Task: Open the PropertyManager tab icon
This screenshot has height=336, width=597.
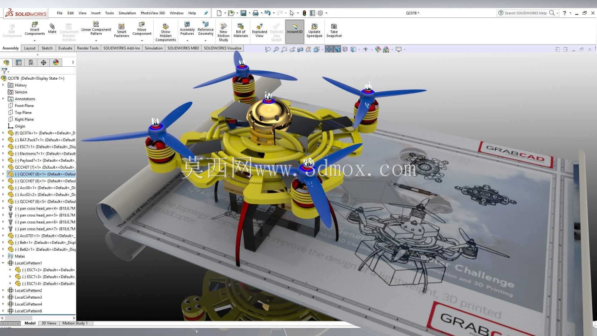Action: click(19, 63)
